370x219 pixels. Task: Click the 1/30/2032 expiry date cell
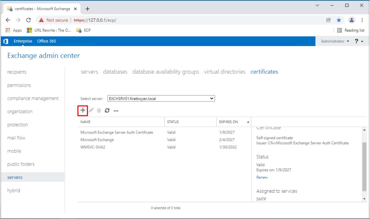pyautogui.click(x=228, y=147)
